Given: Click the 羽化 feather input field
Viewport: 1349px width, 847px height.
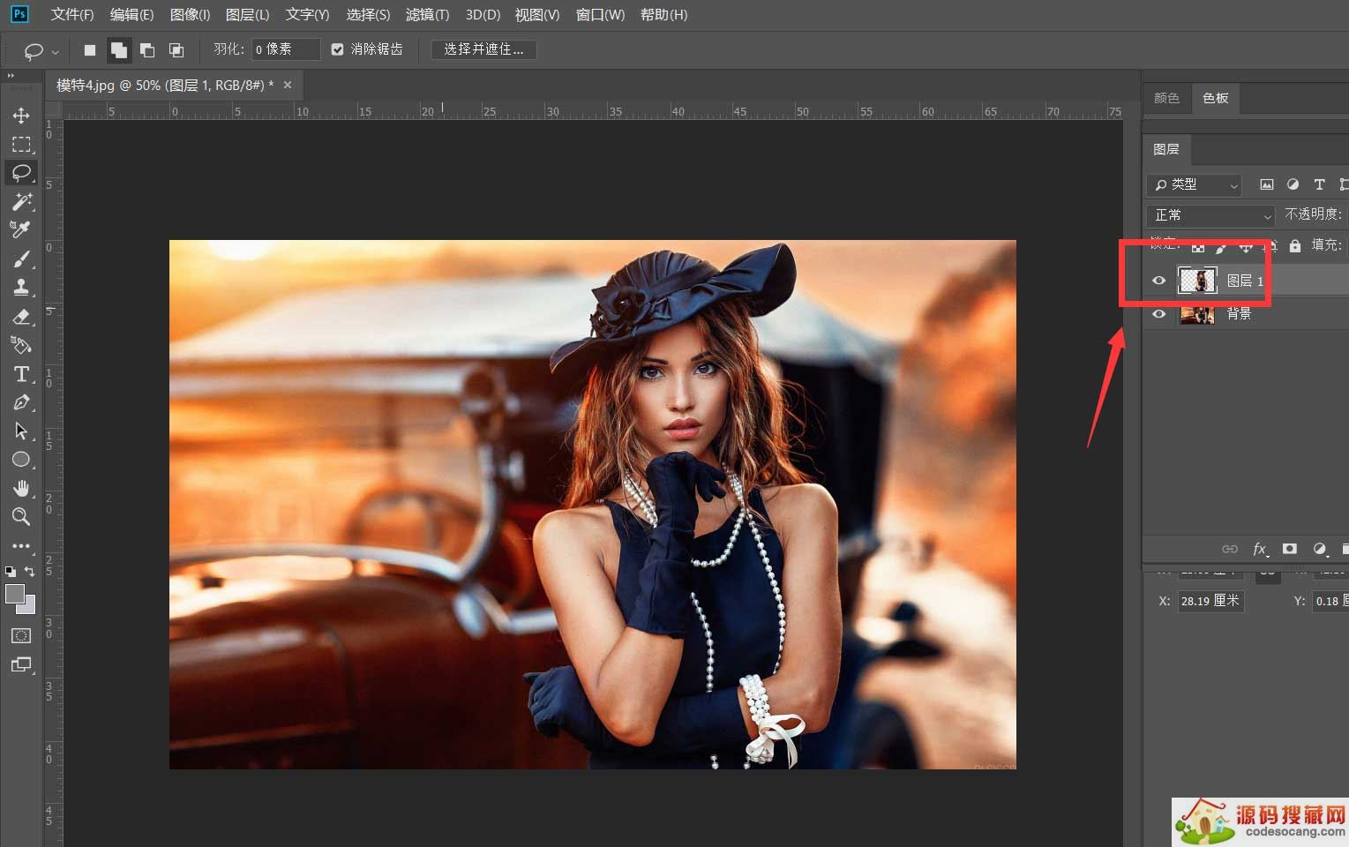Looking at the screenshot, I should (285, 49).
